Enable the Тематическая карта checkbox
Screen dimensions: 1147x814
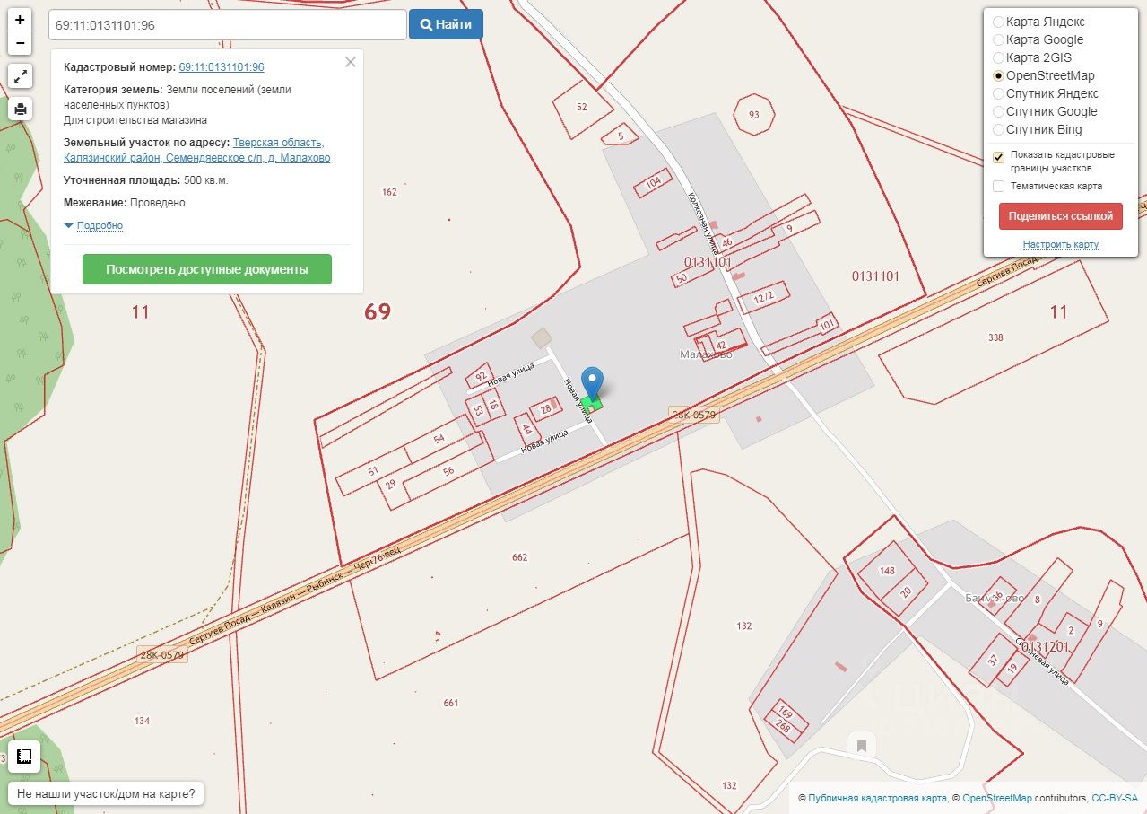[998, 186]
